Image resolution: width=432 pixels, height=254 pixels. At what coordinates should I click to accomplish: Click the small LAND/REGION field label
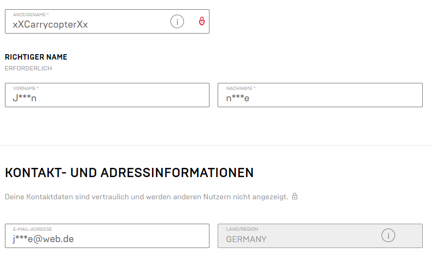tap(241, 229)
